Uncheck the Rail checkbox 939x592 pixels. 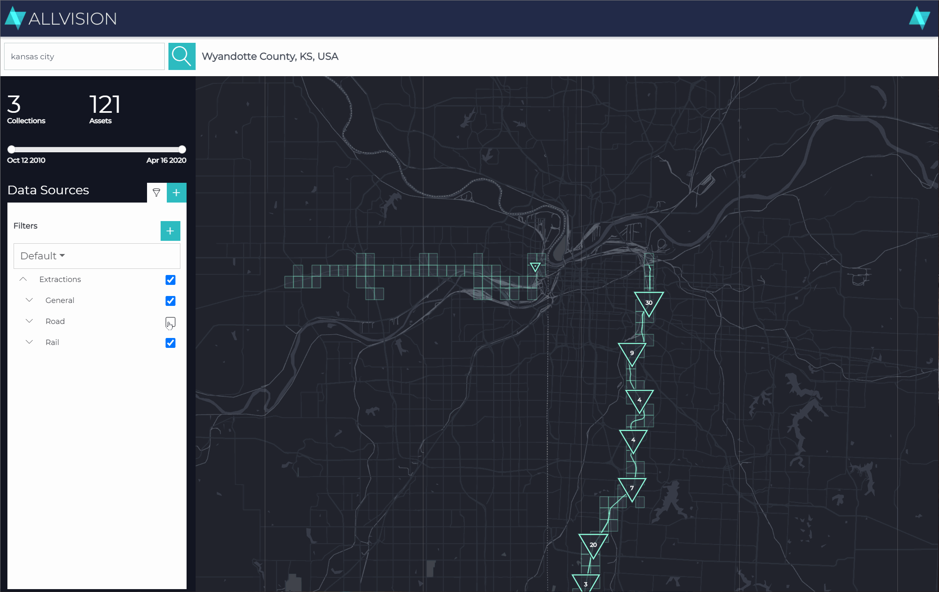coord(170,343)
